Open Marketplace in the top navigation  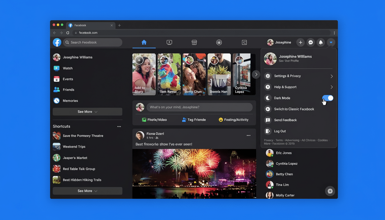194,42
